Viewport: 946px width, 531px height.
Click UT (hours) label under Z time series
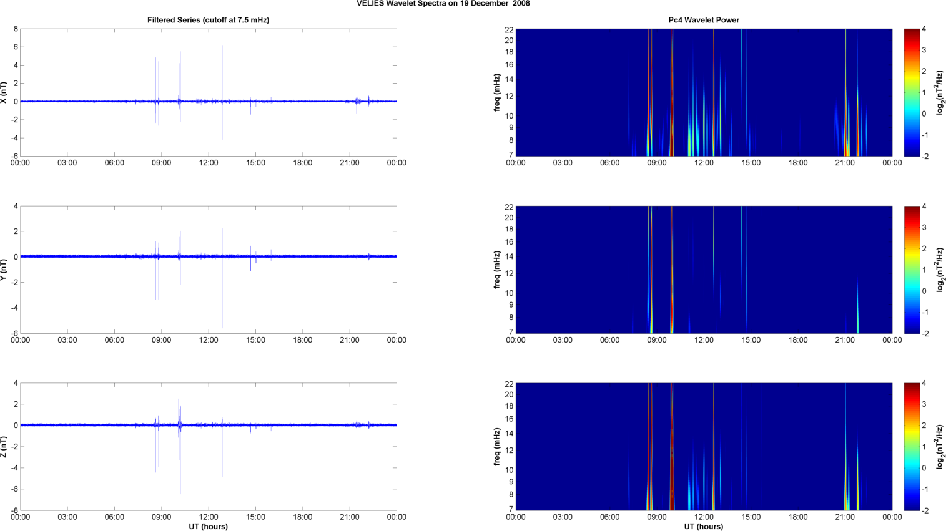208,526
